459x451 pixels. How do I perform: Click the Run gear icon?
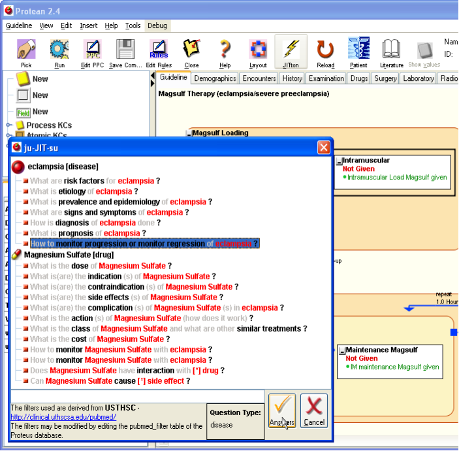59,51
